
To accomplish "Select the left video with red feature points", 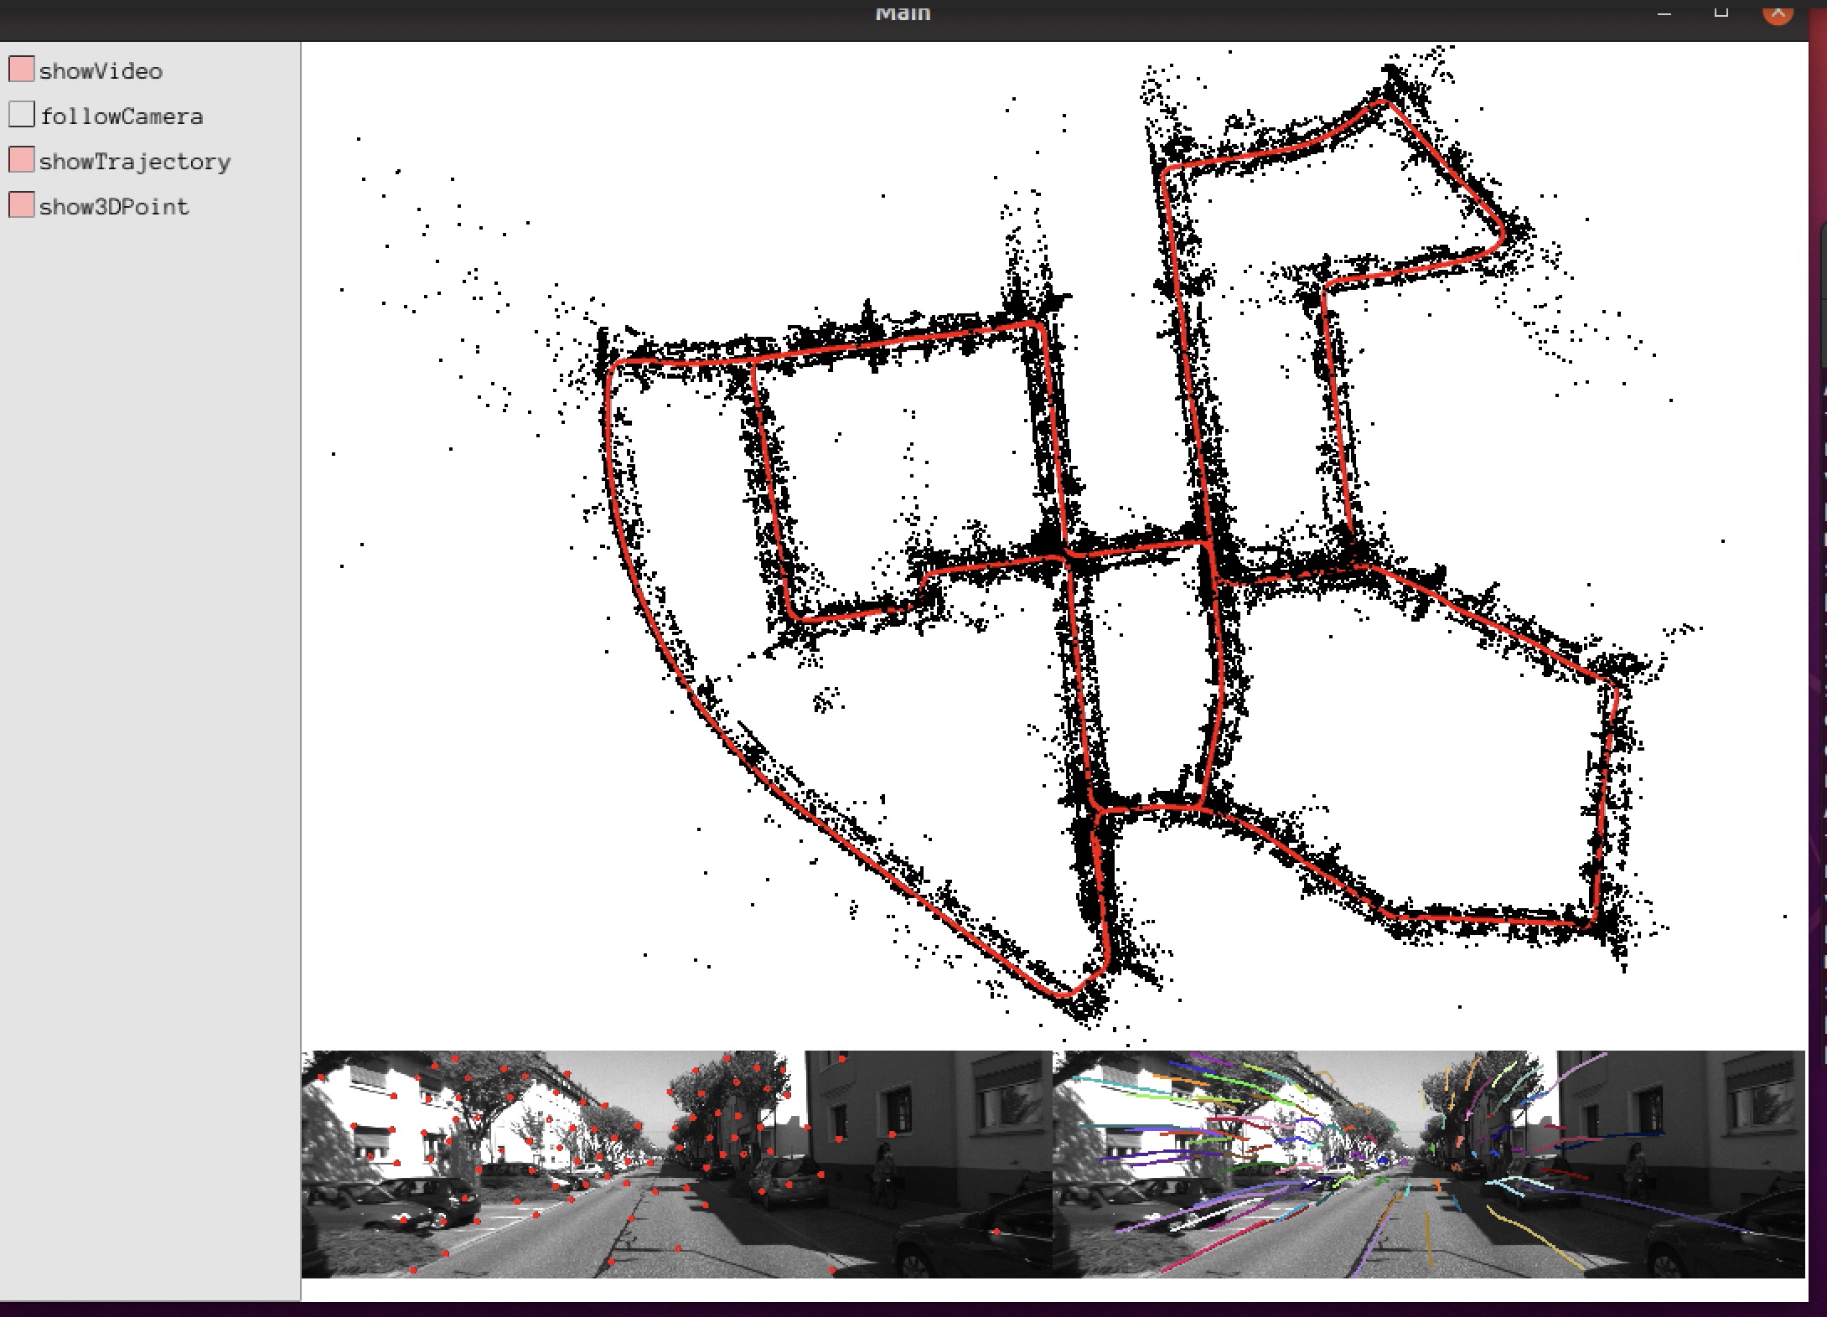I will [675, 1164].
